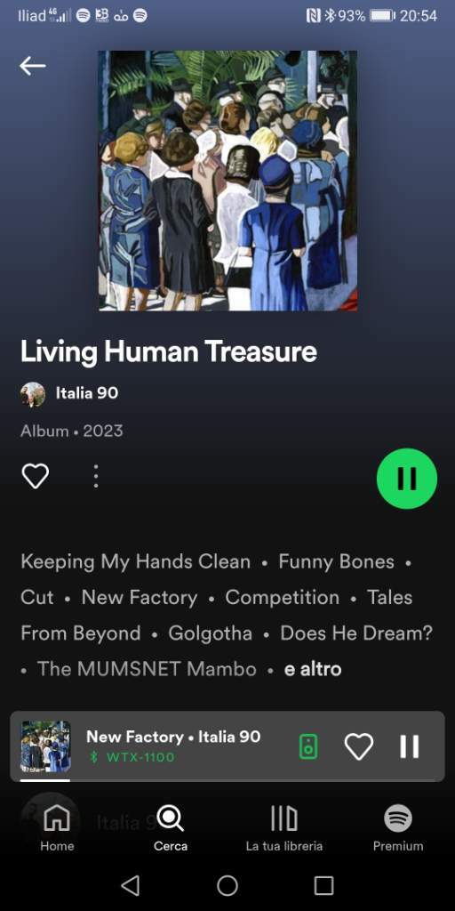Image resolution: width=455 pixels, height=911 pixels.
Task: Open Android recent apps square button
Action: [323, 885]
